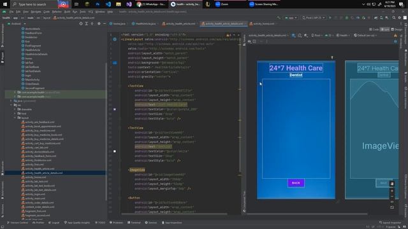This screenshot has height=229, width=408.
Task: Click the Windows Start button
Action: [5, 4]
